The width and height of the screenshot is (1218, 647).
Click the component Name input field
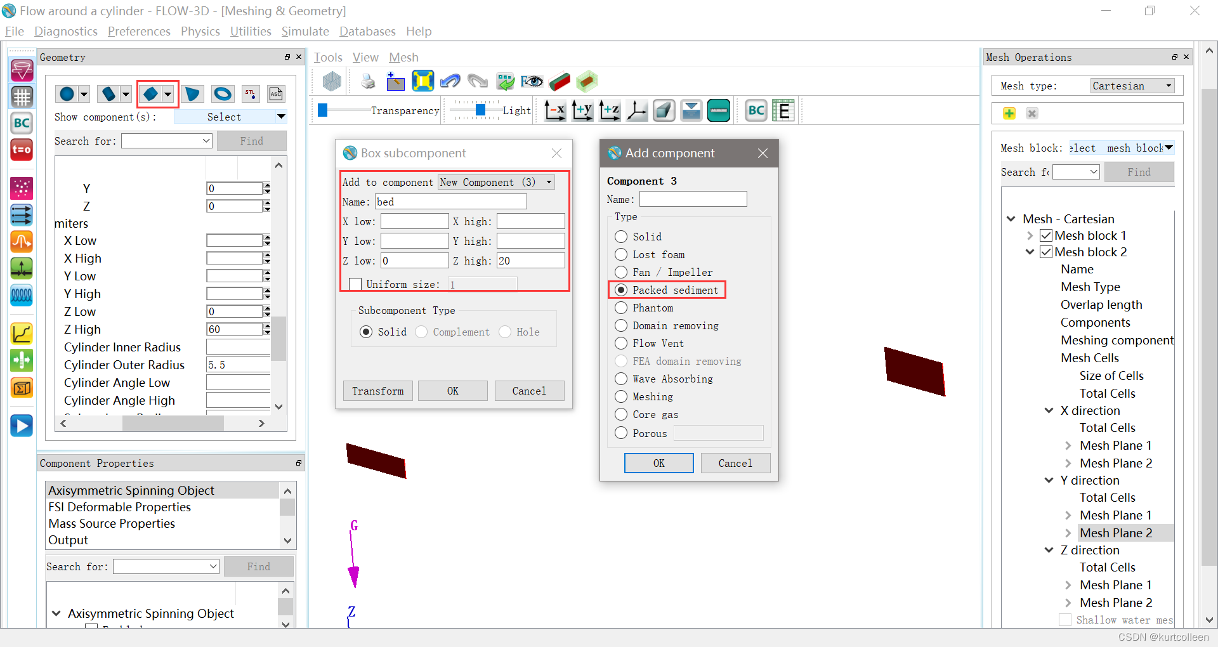(x=693, y=199)
